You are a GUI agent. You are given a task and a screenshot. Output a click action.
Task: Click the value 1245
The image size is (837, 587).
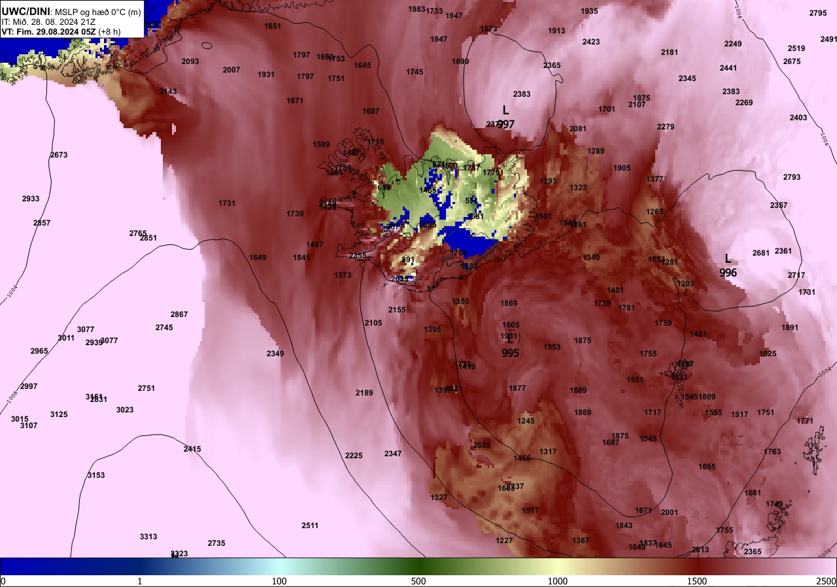pos(526,421)
